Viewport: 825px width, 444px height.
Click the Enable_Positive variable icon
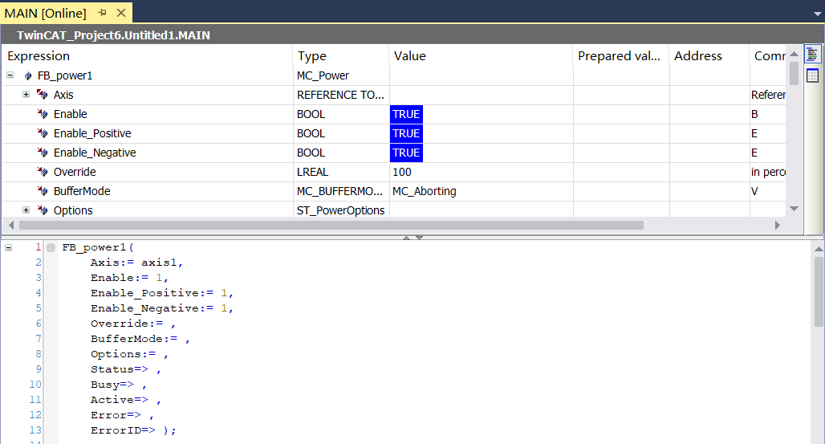tap(43, 133)
